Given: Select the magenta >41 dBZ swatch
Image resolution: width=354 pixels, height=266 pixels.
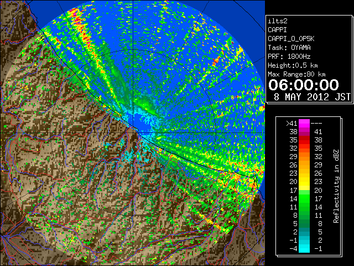Looking at the screenshot, I should [304, 124].
